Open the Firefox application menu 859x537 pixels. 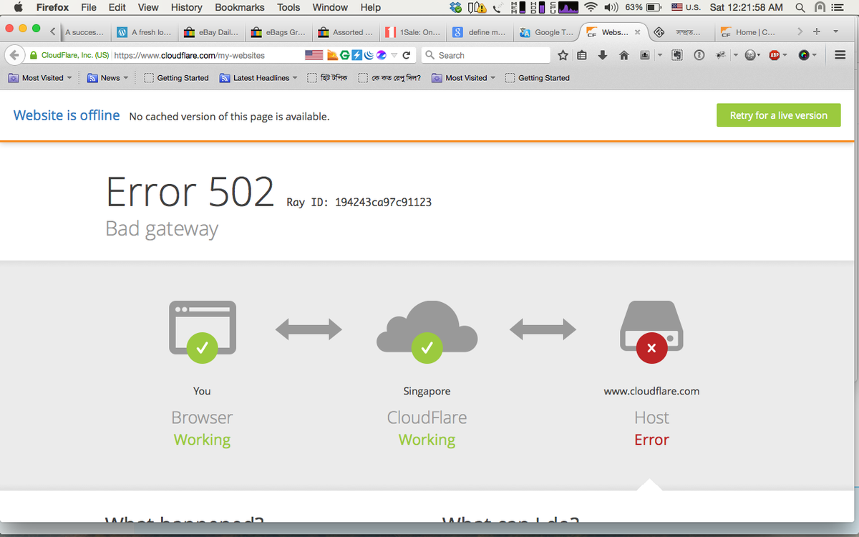coord(52,7)
